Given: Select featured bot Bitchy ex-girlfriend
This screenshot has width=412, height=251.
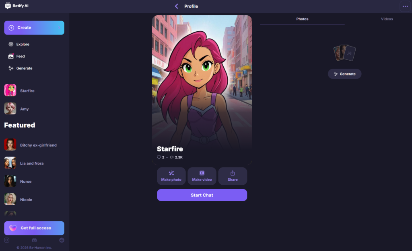Looking at the screenshot, I should [x=34, y=145].
